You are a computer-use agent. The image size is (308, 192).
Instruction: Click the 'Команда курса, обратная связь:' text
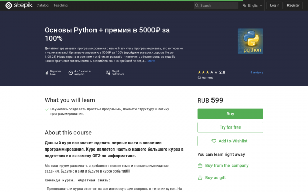[x=78, y=180]
